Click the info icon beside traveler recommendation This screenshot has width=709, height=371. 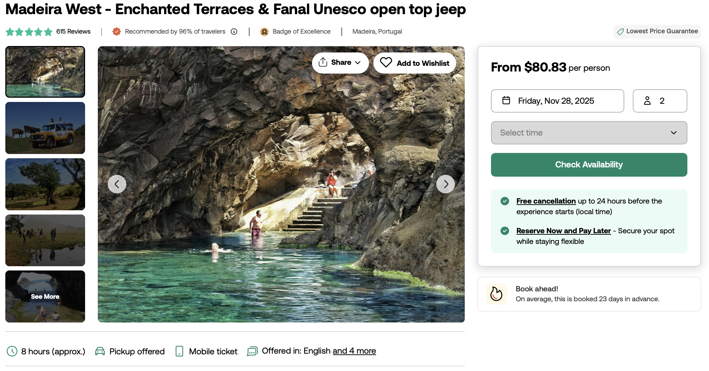(x=234, y=32)
